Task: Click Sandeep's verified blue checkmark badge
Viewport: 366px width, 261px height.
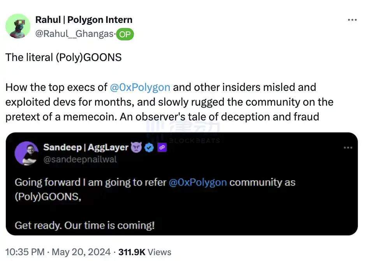Action: tap(149, 148)
